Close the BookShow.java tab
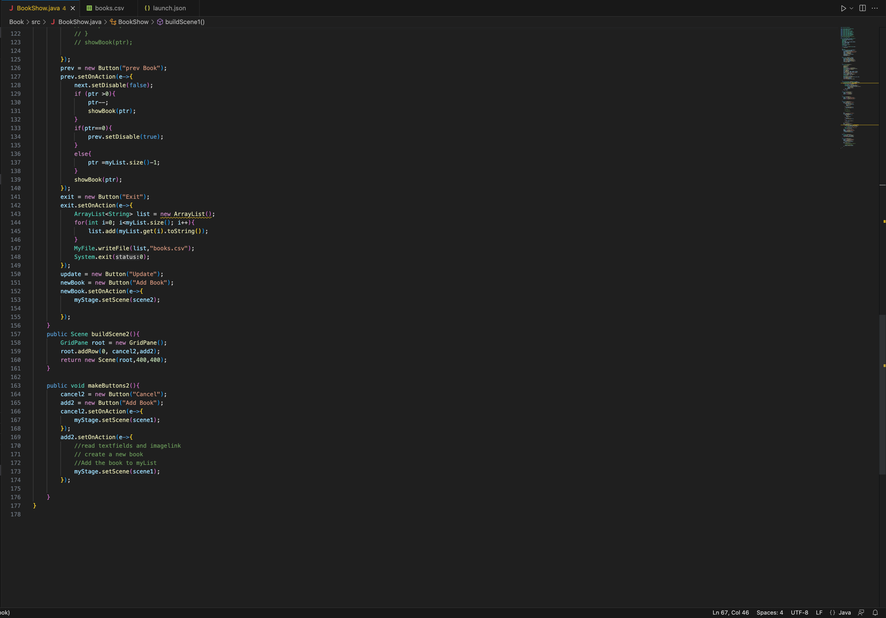 (x=72, y=8)
